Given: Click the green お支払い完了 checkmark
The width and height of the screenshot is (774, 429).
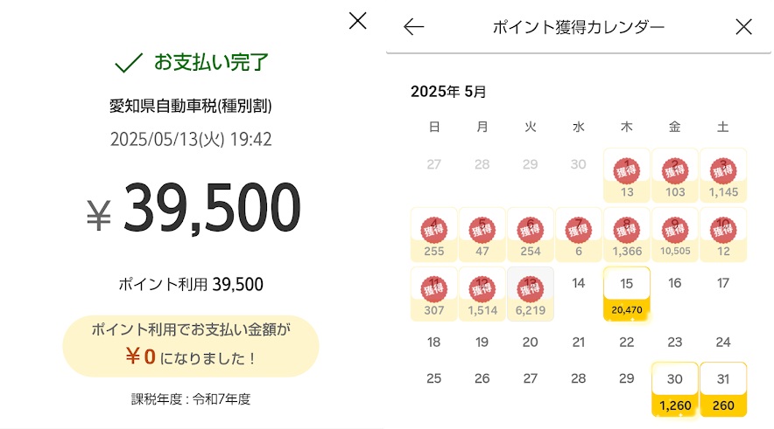Looking at the screenshot, I should 129,62.
